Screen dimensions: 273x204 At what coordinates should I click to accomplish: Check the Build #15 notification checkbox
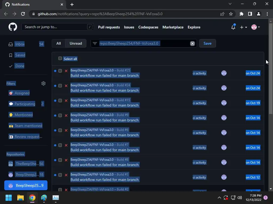click(x=60, y=101)
